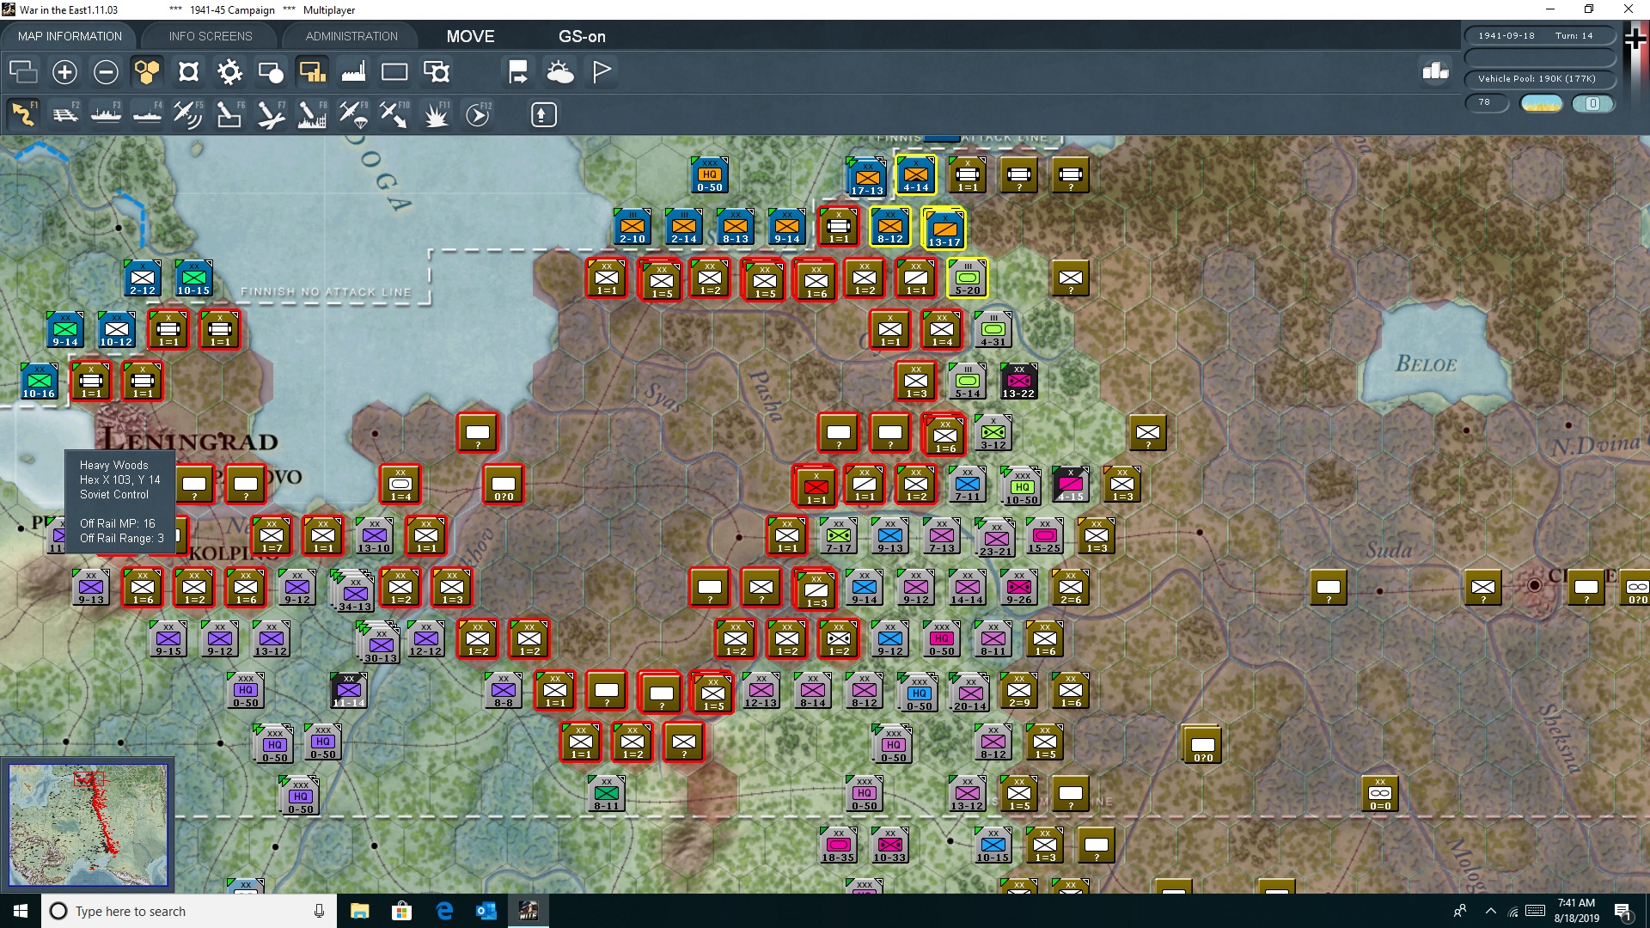This screenshot has width=1650, height=928.
Task: Select F5 air reconnaissance mode
Action: pyautogui.click(x=188, y=113)
